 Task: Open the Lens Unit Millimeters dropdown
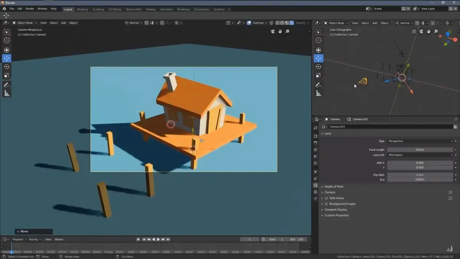(x=420, y=155)
